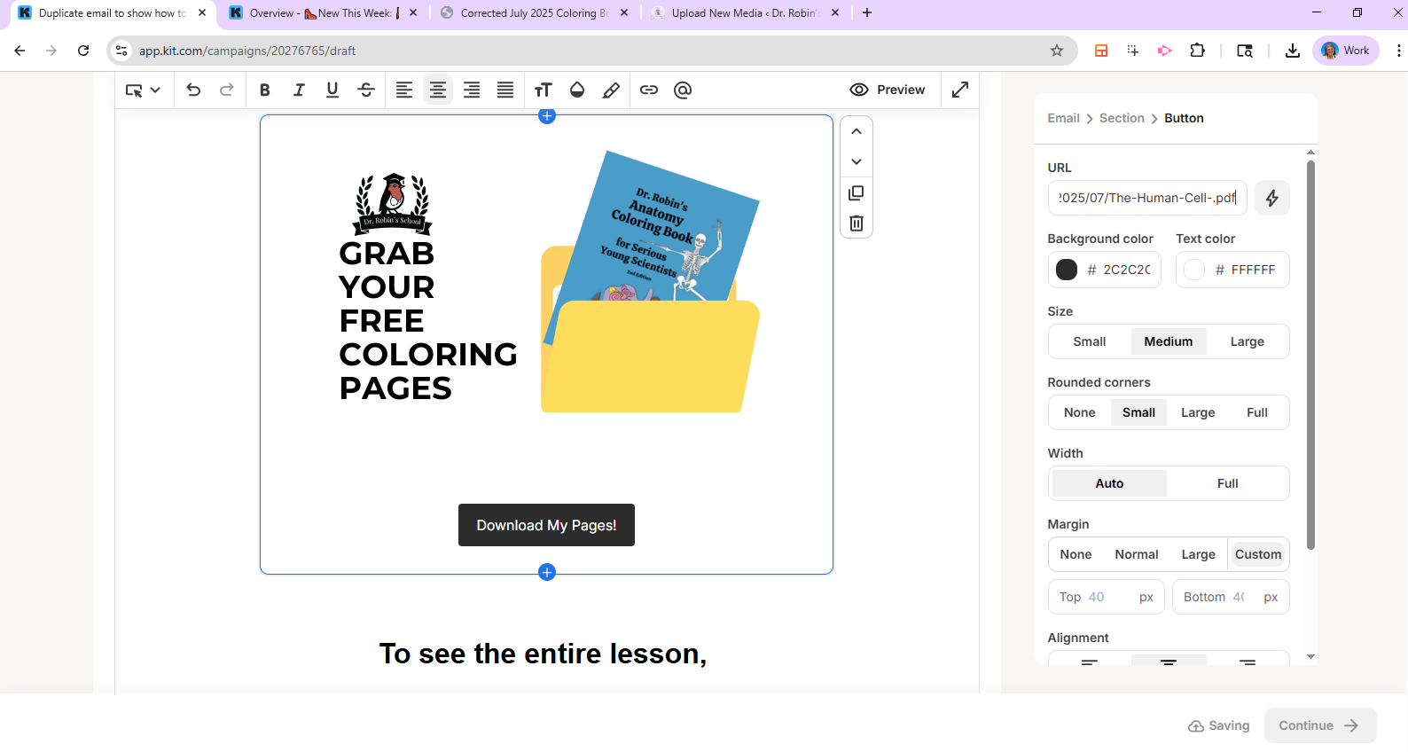This screenshot has height=752, width=1408.
Task: Go to Section in the breadcrumb
Action: [x=1121, y=118]
